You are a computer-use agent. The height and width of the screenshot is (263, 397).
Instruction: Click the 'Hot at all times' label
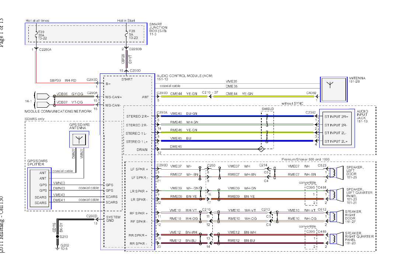pyautogui.click(x=38, y=21)
